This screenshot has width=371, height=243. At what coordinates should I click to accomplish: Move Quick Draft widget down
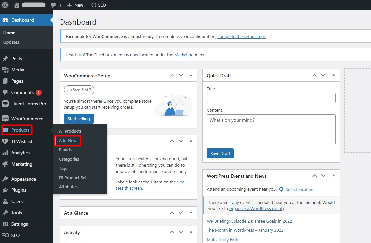[323, 75]
